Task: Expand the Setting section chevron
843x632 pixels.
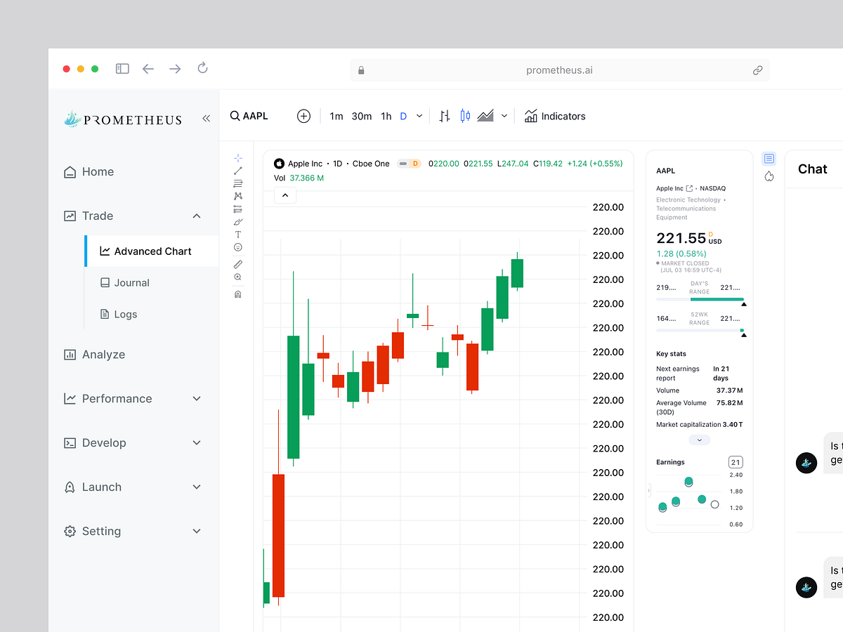Action: point(197,532)
